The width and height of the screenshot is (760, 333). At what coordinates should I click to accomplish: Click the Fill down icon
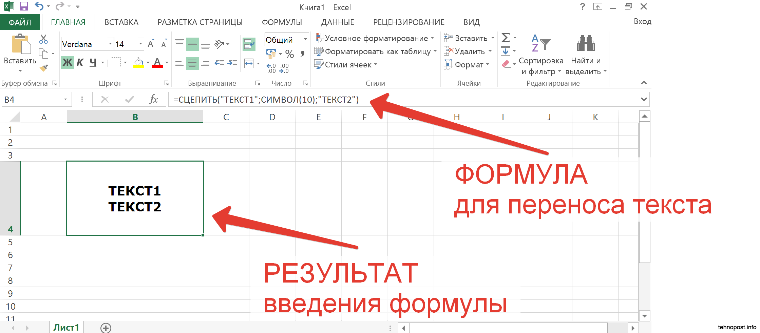pos(506,51)
